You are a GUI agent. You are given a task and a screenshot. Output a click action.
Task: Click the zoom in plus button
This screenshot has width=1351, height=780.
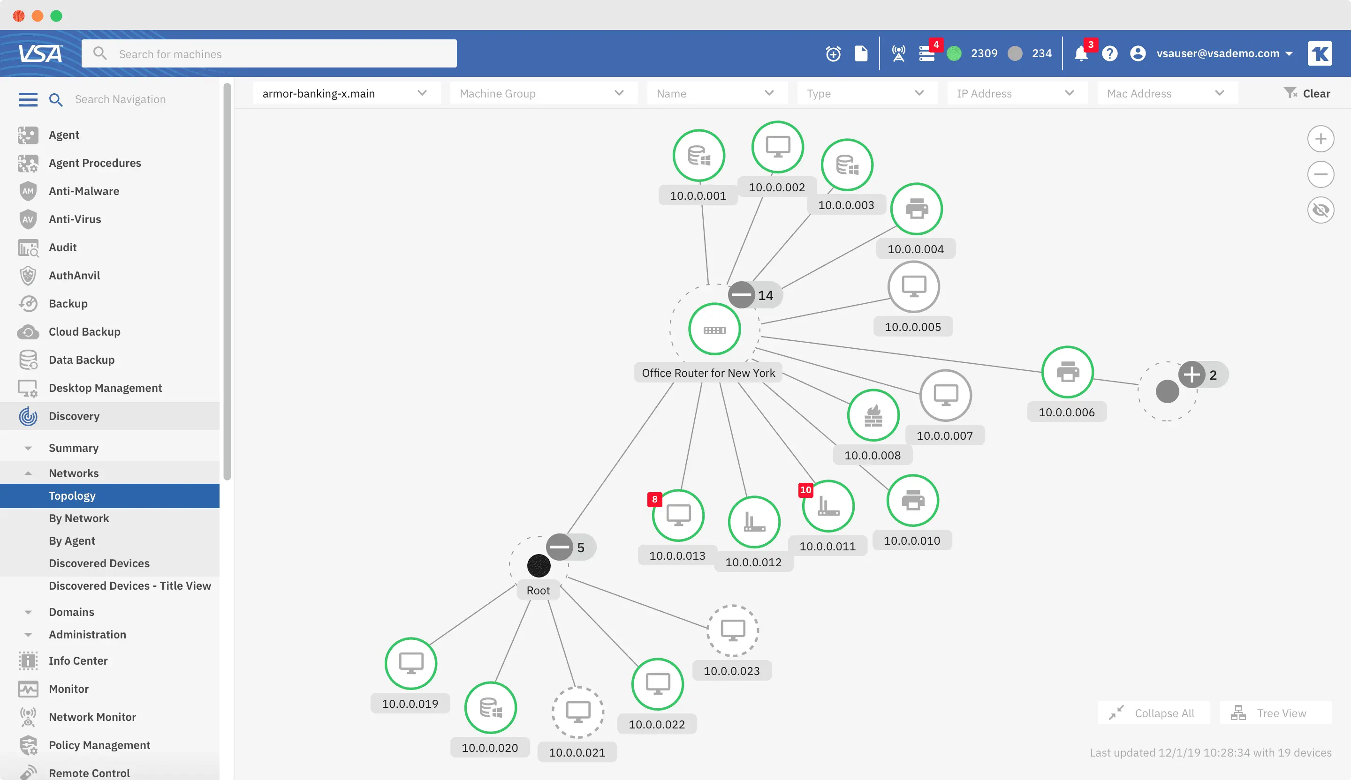(1321, 139)
